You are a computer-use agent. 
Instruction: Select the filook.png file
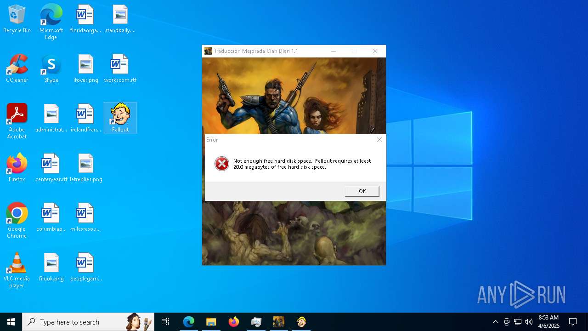[x=51, y=267]
